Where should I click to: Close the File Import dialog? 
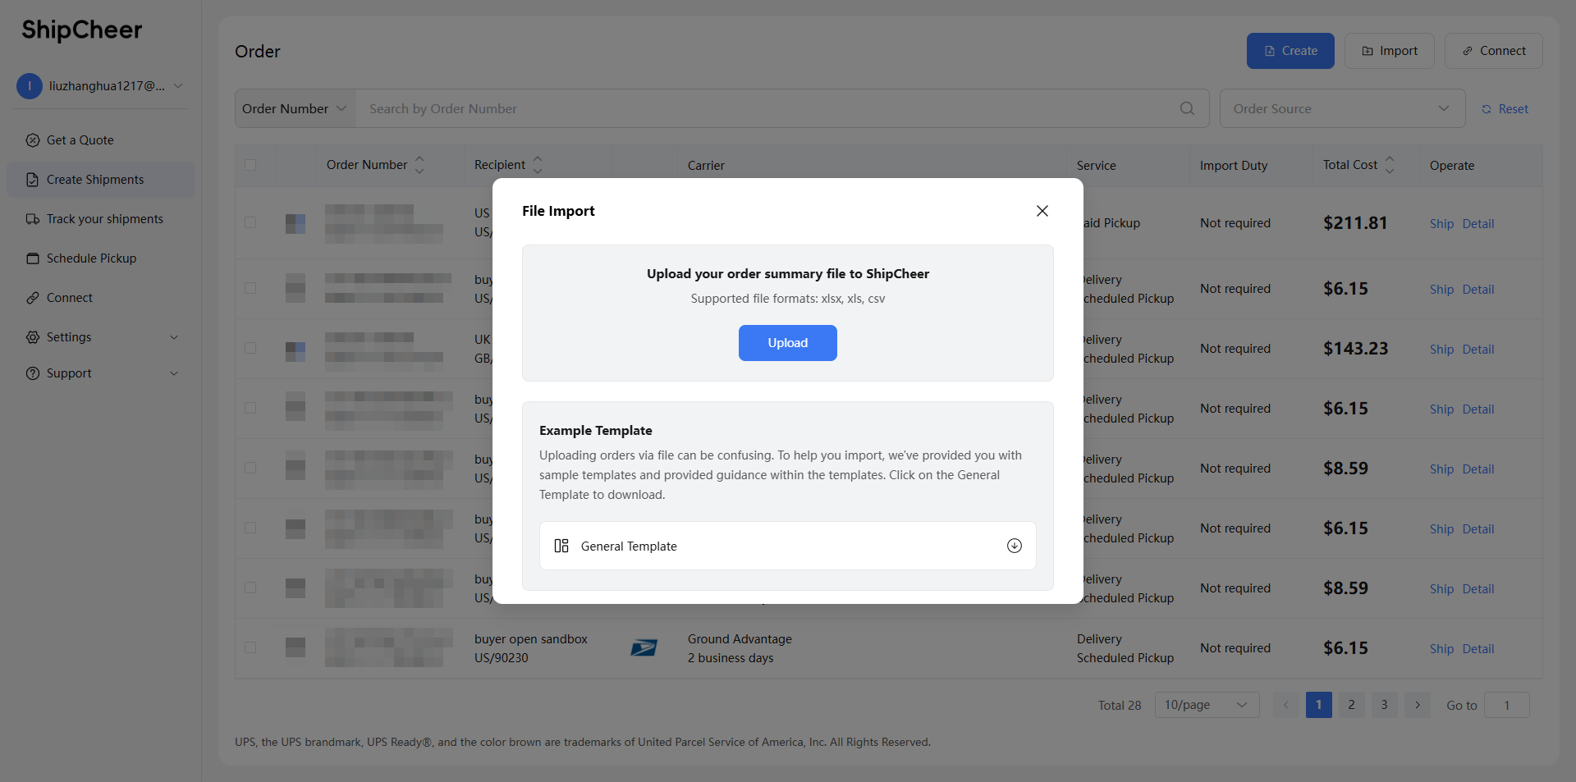(1042, 211)
